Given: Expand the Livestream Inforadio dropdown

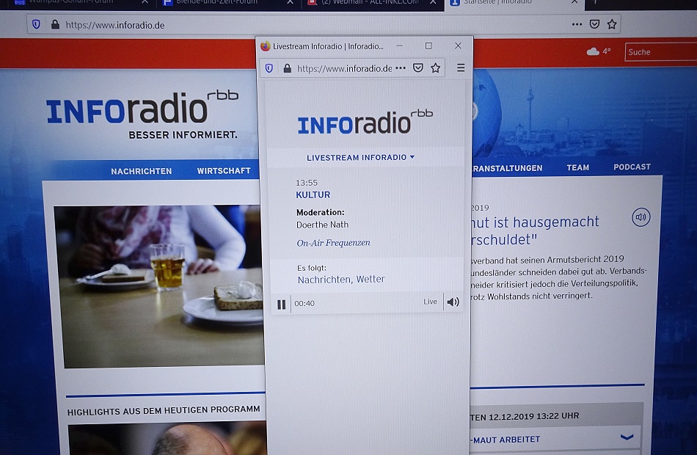Looking at the screenshot, I should pyautogui.click(x=360, y=158).
